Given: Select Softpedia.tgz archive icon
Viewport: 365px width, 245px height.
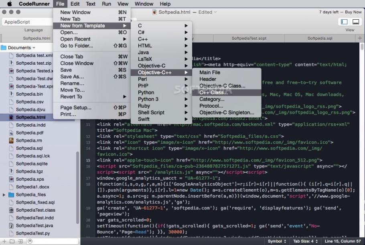Looking at the screenshot, I should point(11,171).
